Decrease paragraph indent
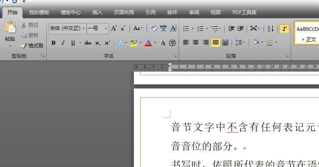 tap(231, 28)
